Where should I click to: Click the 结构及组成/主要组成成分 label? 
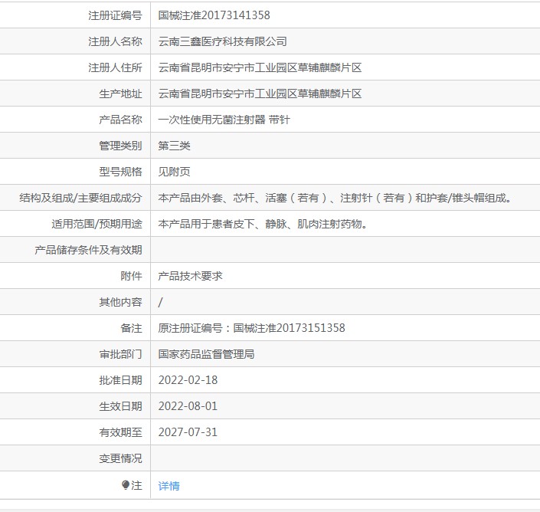[80, 198]
